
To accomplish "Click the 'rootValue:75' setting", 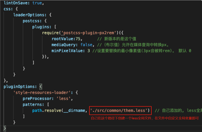I will (x=66, y=39).
